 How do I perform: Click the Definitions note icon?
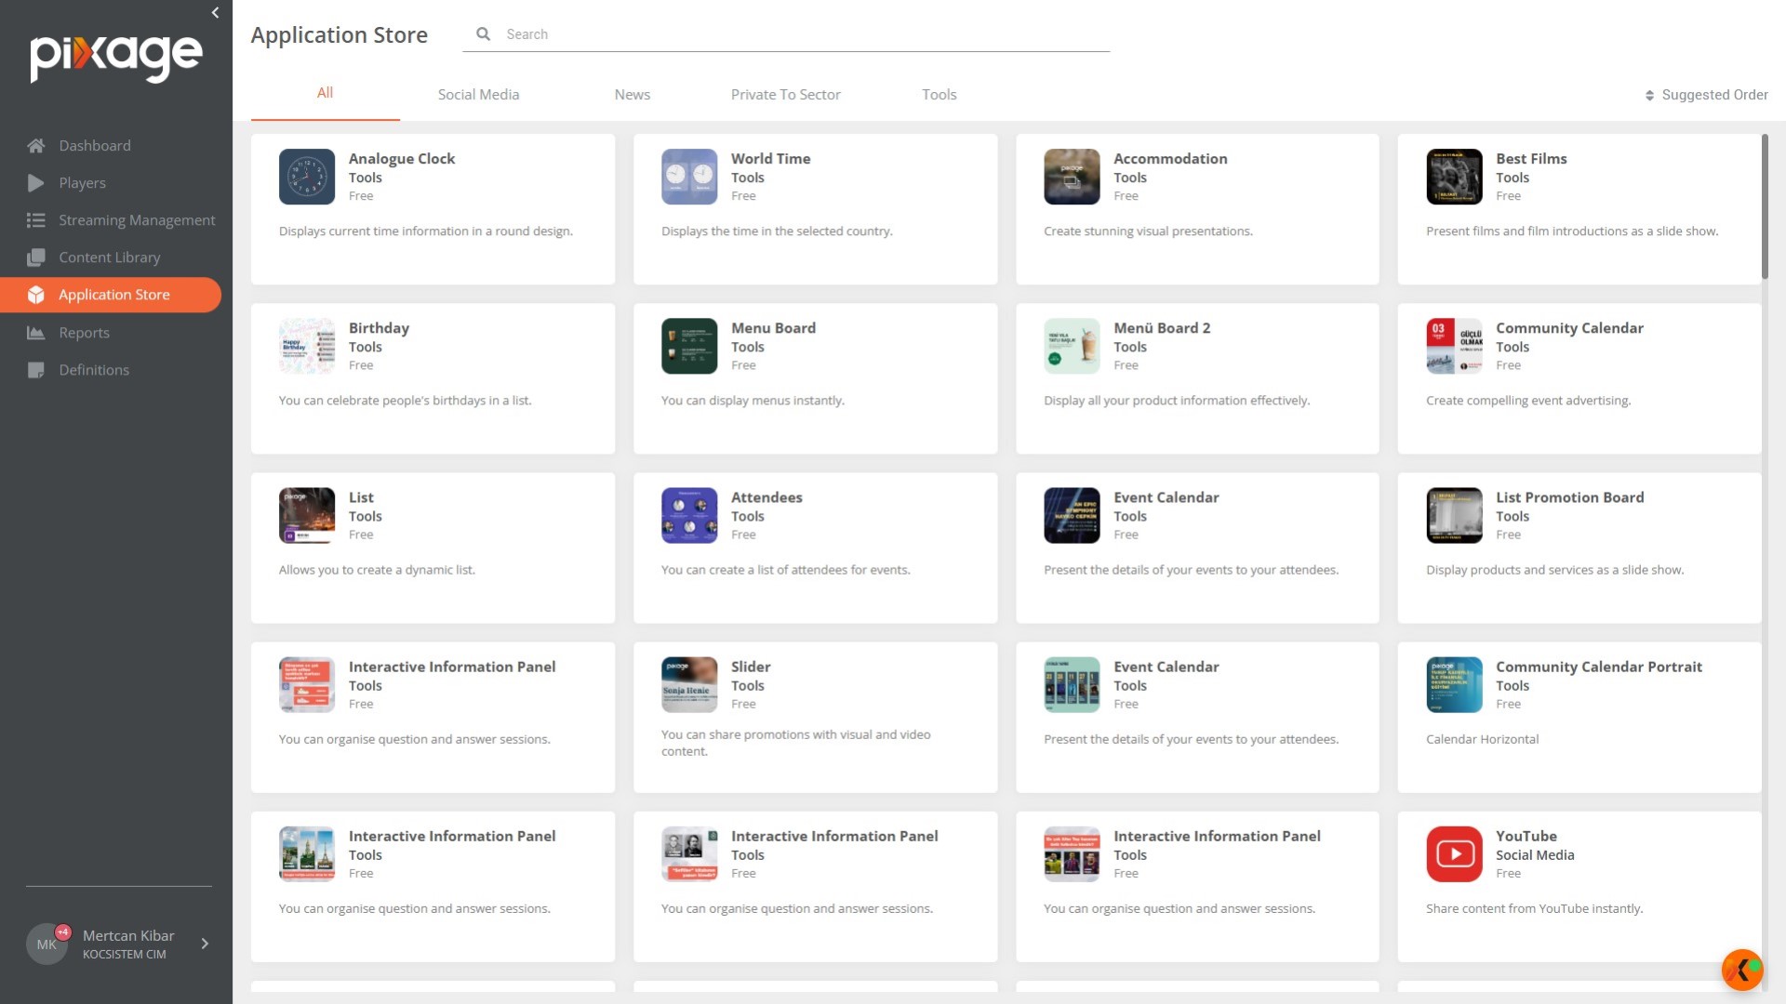pos(36,370)
